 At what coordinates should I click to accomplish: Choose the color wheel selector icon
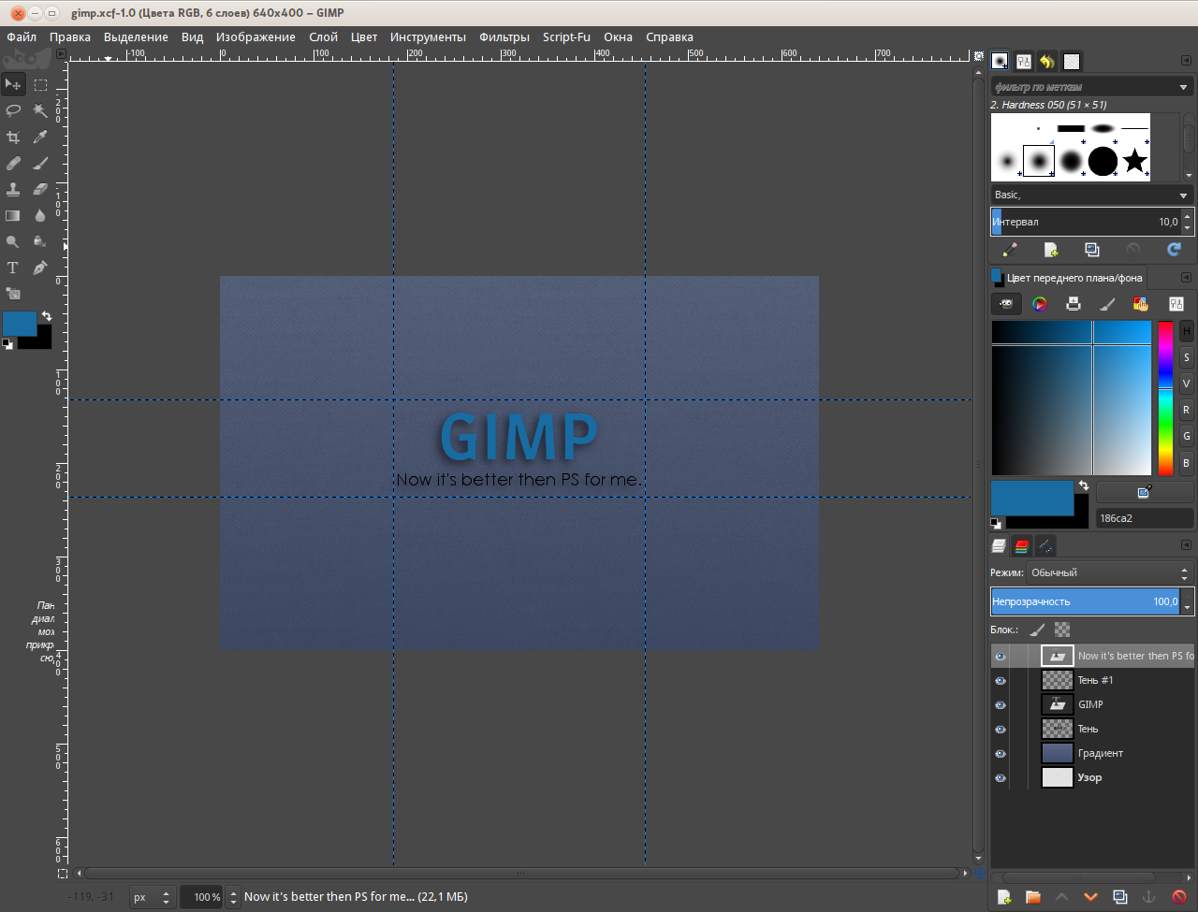tap(1040, 304)
